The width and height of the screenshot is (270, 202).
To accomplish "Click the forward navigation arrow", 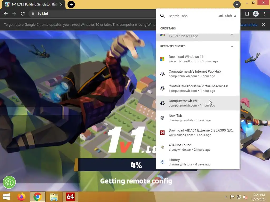I will coord(14,14).
